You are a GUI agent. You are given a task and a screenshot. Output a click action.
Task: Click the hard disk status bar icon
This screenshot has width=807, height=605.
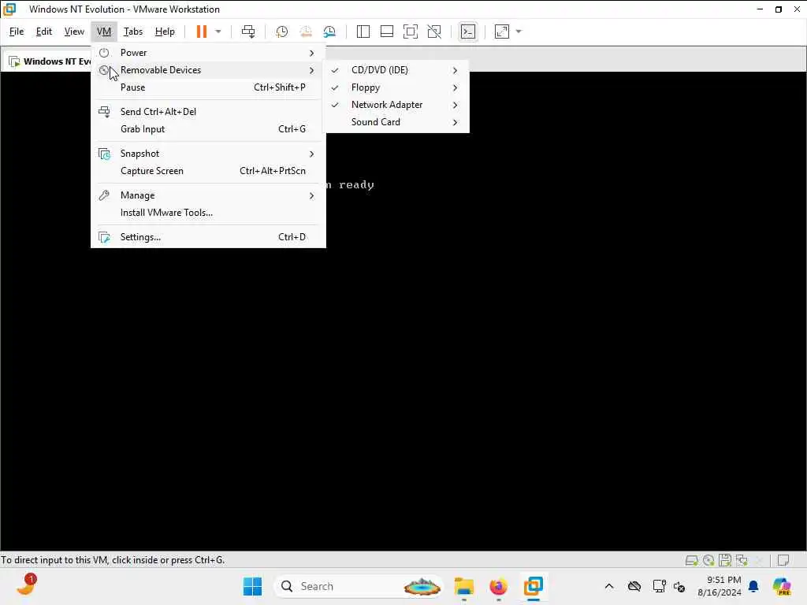[692, 560]
